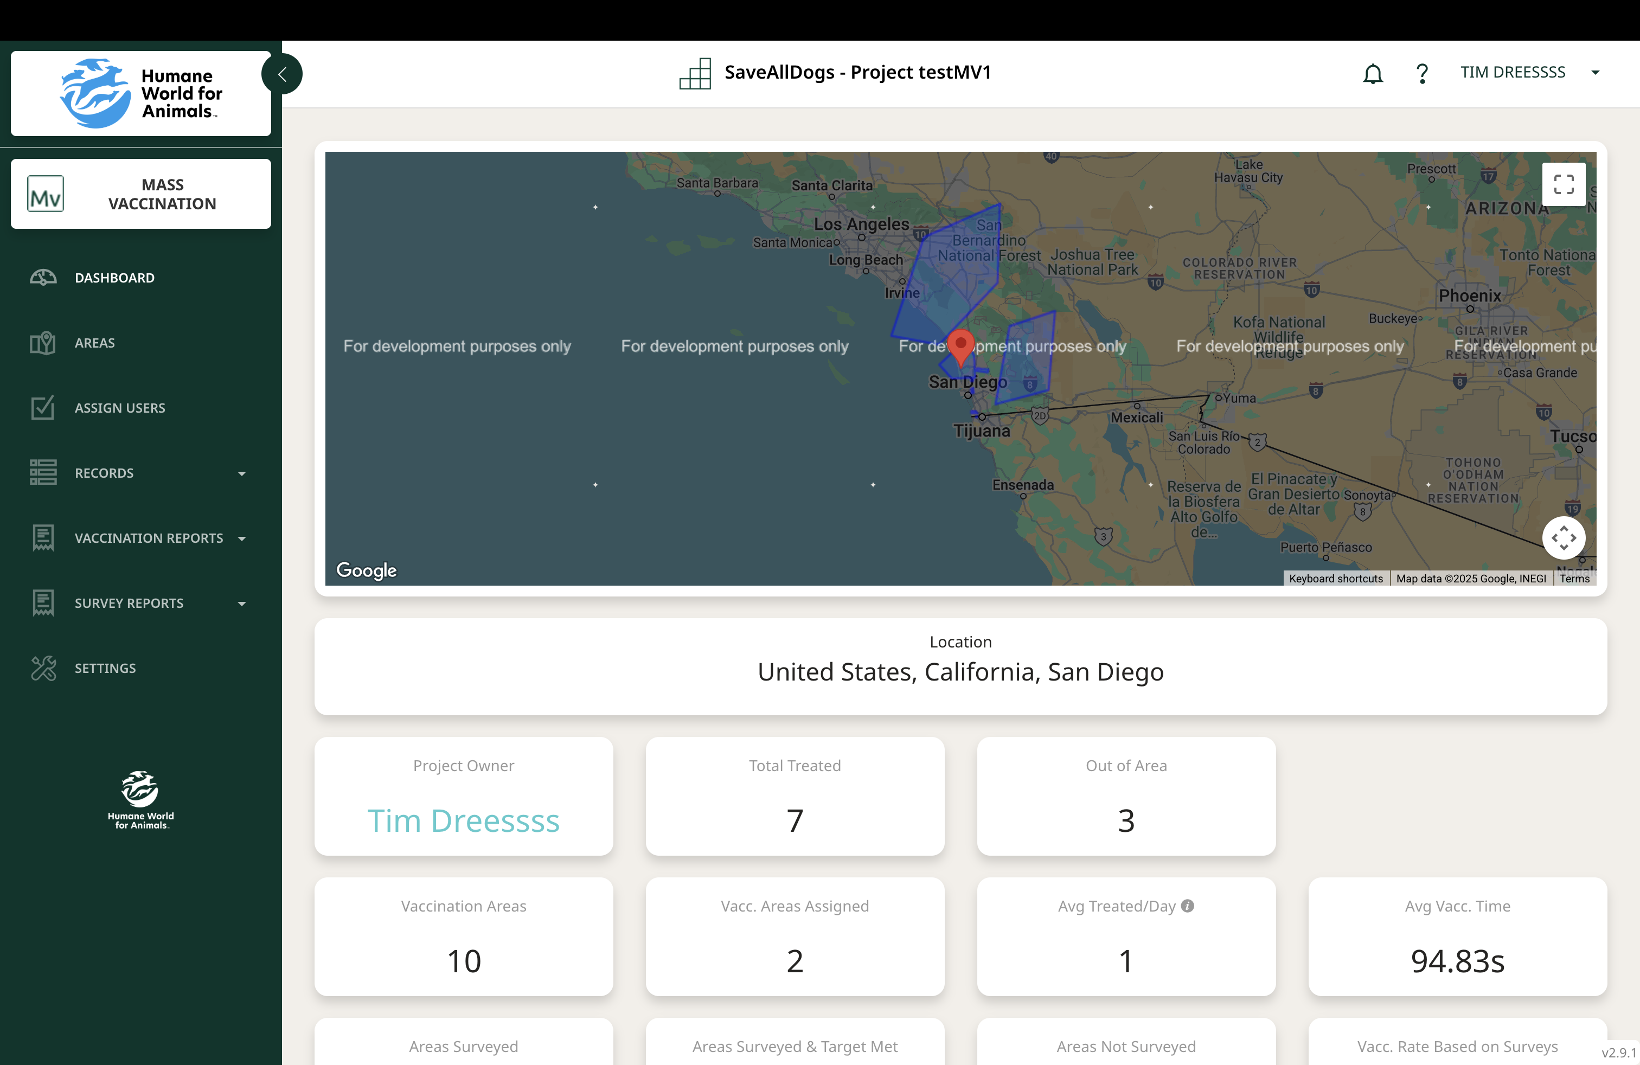Click the Assign Users checklist icon
The image size is (1640, 1065).
click(43, 407)
